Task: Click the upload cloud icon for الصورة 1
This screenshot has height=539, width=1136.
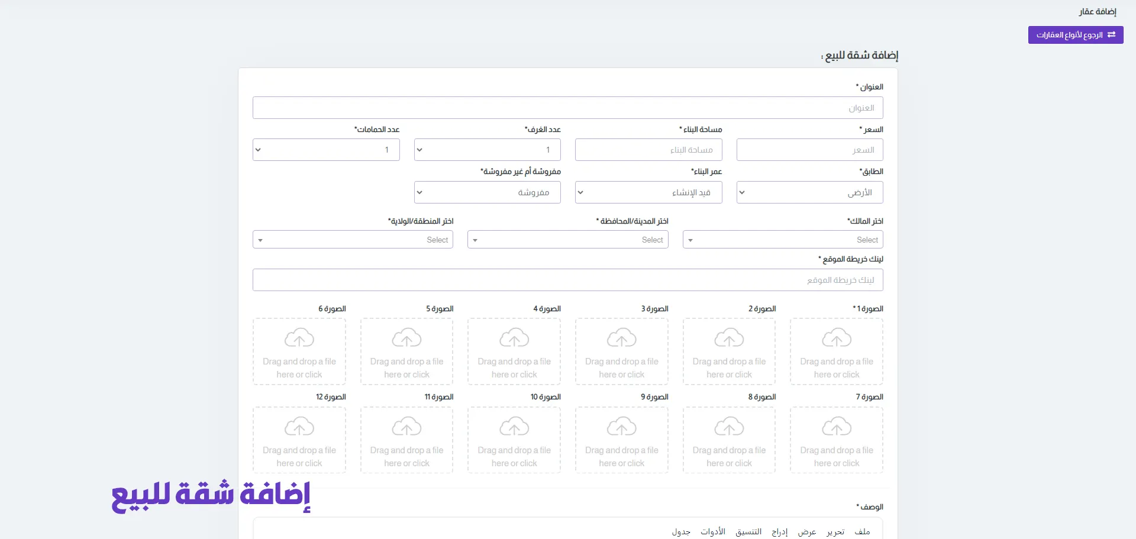Action: pos(837,338)
